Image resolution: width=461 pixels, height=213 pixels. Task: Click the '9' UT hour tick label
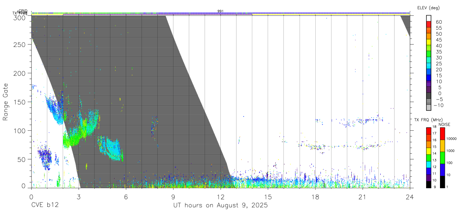[x=173, y=197]
